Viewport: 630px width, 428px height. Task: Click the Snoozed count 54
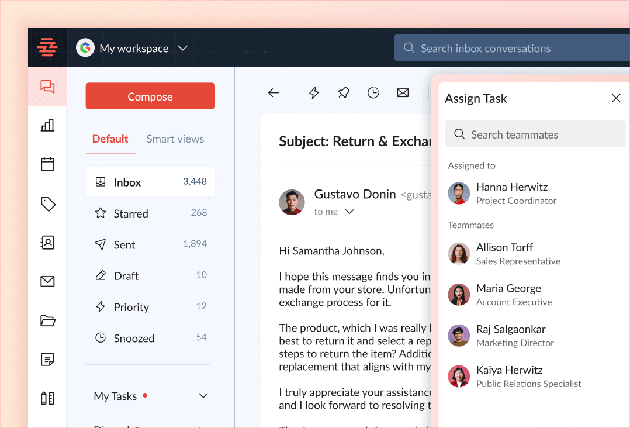click(x=201, y=337)
